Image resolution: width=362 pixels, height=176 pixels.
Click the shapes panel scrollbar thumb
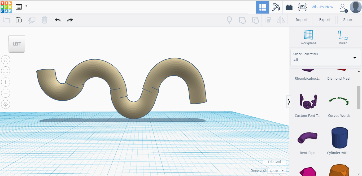pos(359,97)
